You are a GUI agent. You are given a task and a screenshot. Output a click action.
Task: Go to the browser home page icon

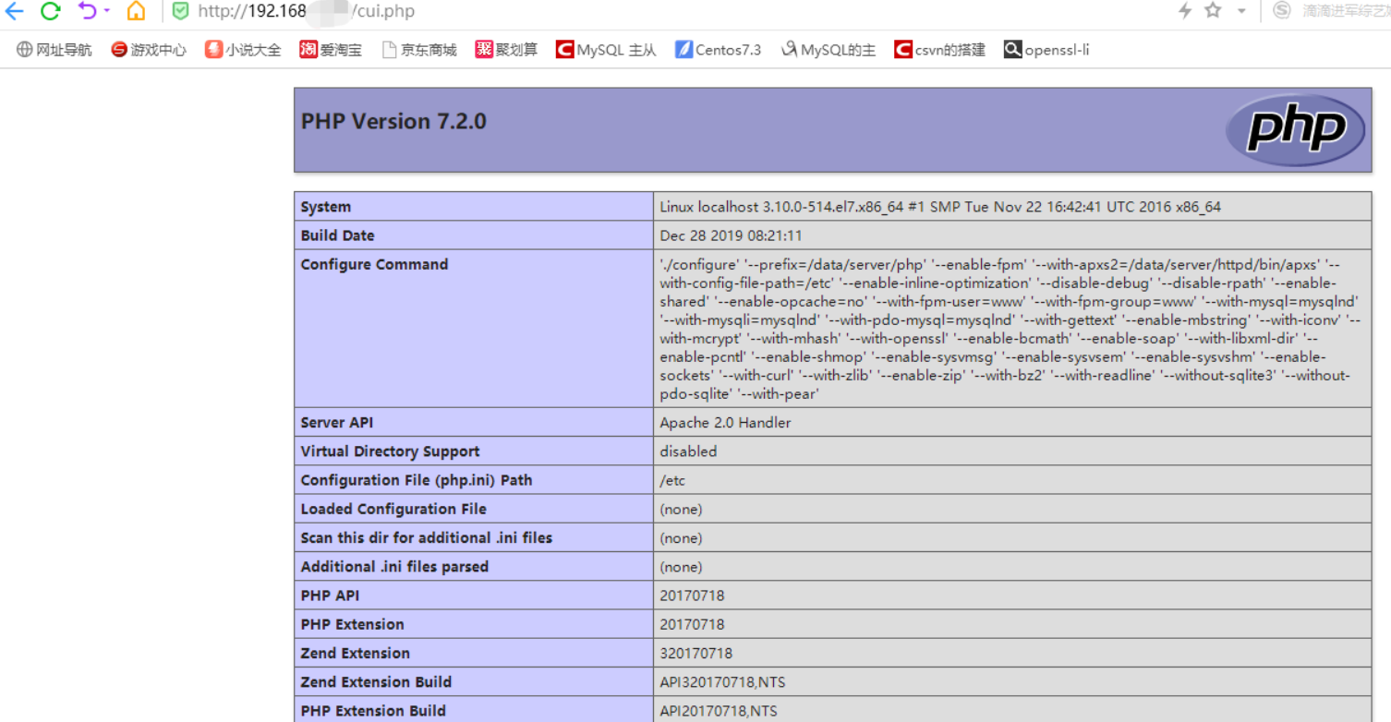pos(136,11)
